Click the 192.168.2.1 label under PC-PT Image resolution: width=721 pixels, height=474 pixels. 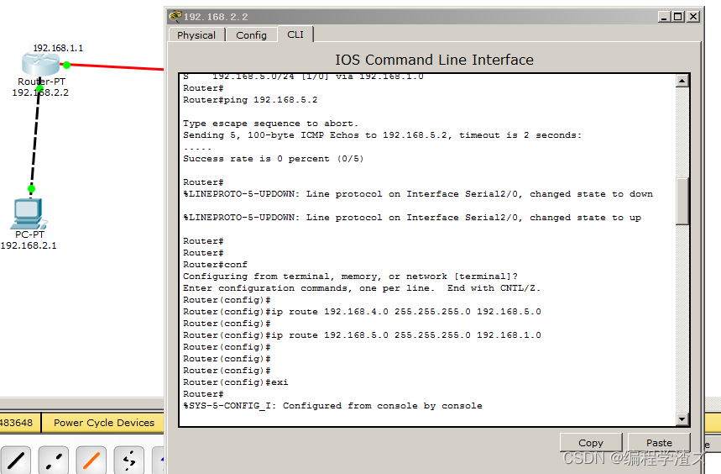[29, 245]
